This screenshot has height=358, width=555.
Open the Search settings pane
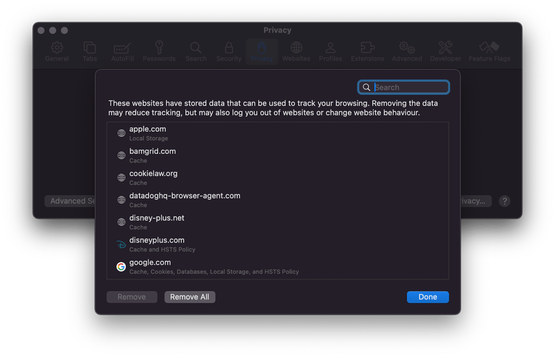click(196, 51)
